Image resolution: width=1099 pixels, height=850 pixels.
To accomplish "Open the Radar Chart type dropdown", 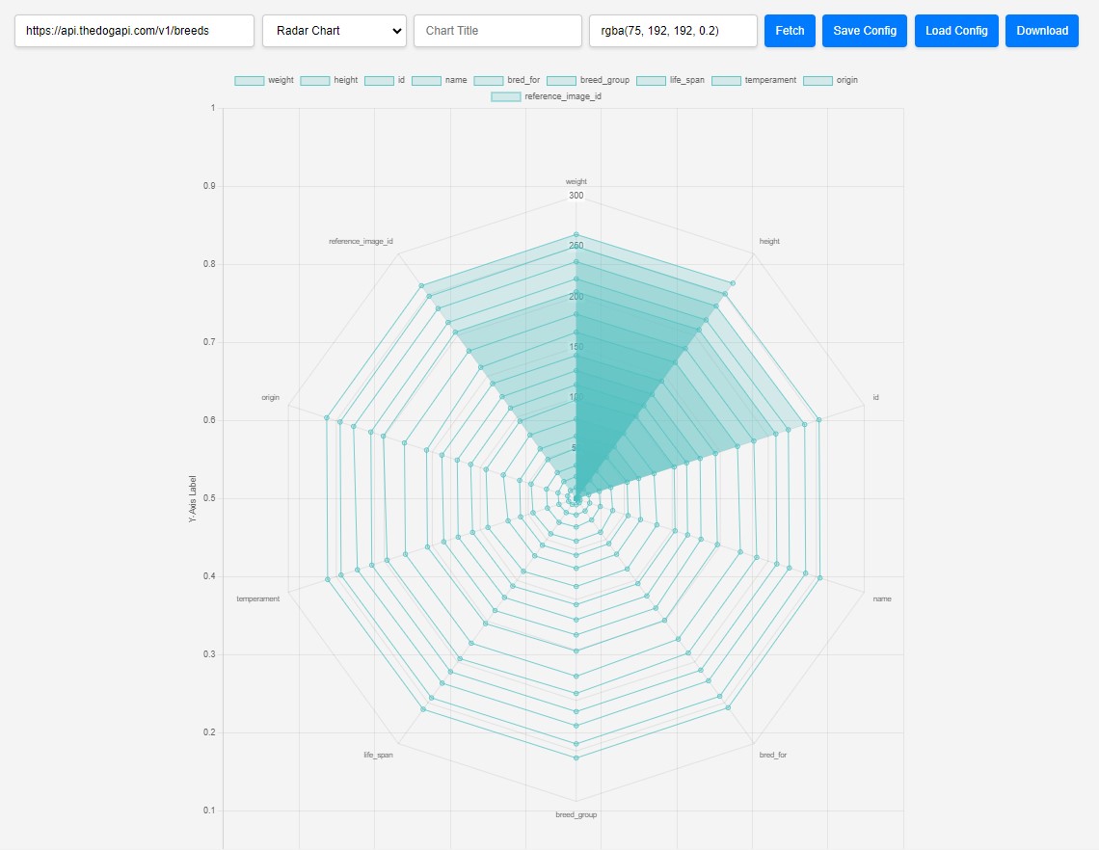I will (x=335, y=31).
